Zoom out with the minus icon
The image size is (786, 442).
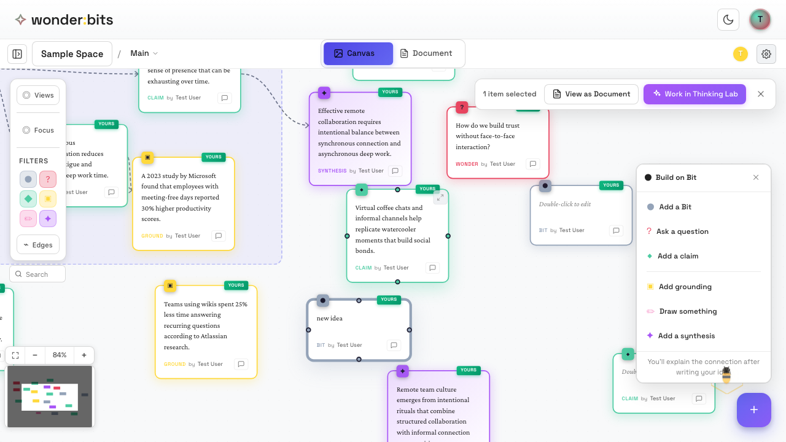click(x=35, y=355)
